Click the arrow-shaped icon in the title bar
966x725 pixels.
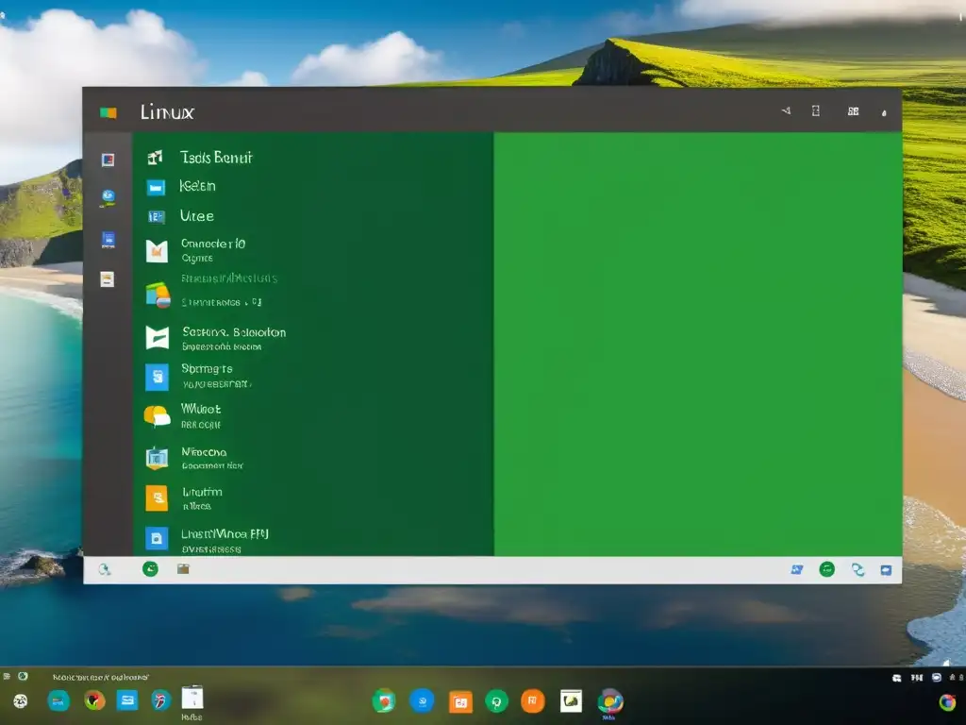[786, 111]
